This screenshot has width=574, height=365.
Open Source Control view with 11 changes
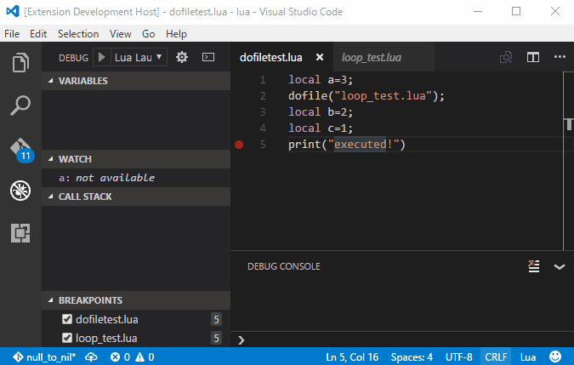pos(21,150)
